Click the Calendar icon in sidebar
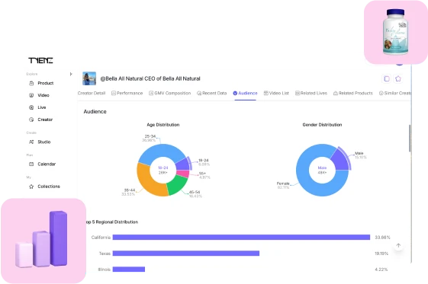This screenshot has width=428, height=284. point(31,164)
